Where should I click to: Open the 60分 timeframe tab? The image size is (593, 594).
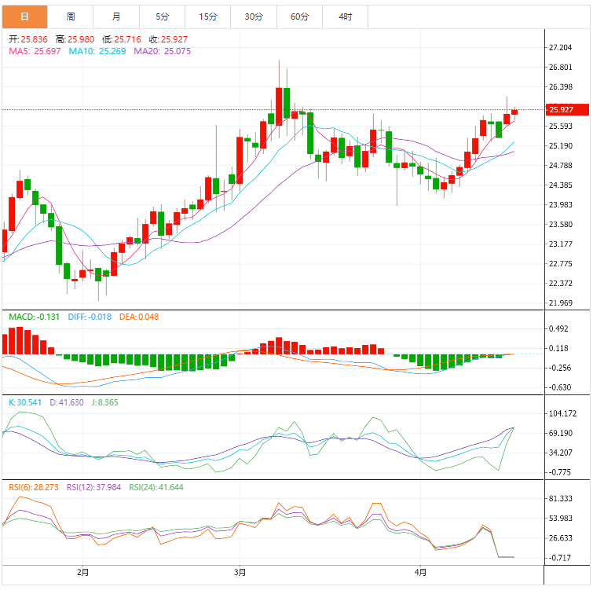click(x=299, y=16)
